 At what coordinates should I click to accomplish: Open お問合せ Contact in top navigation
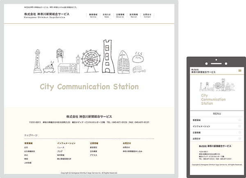coord(147,16)
